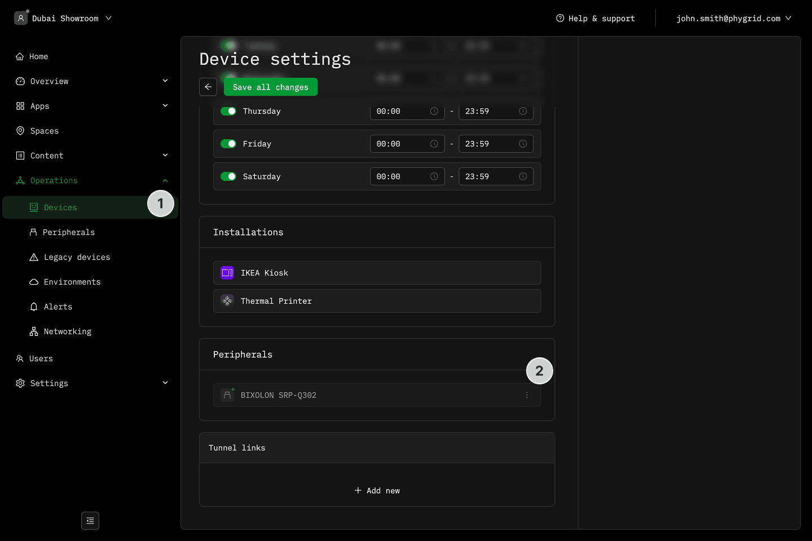Open Networking from the sidebar
Viewport: 812px width, 541px height.
coord(68,331)
